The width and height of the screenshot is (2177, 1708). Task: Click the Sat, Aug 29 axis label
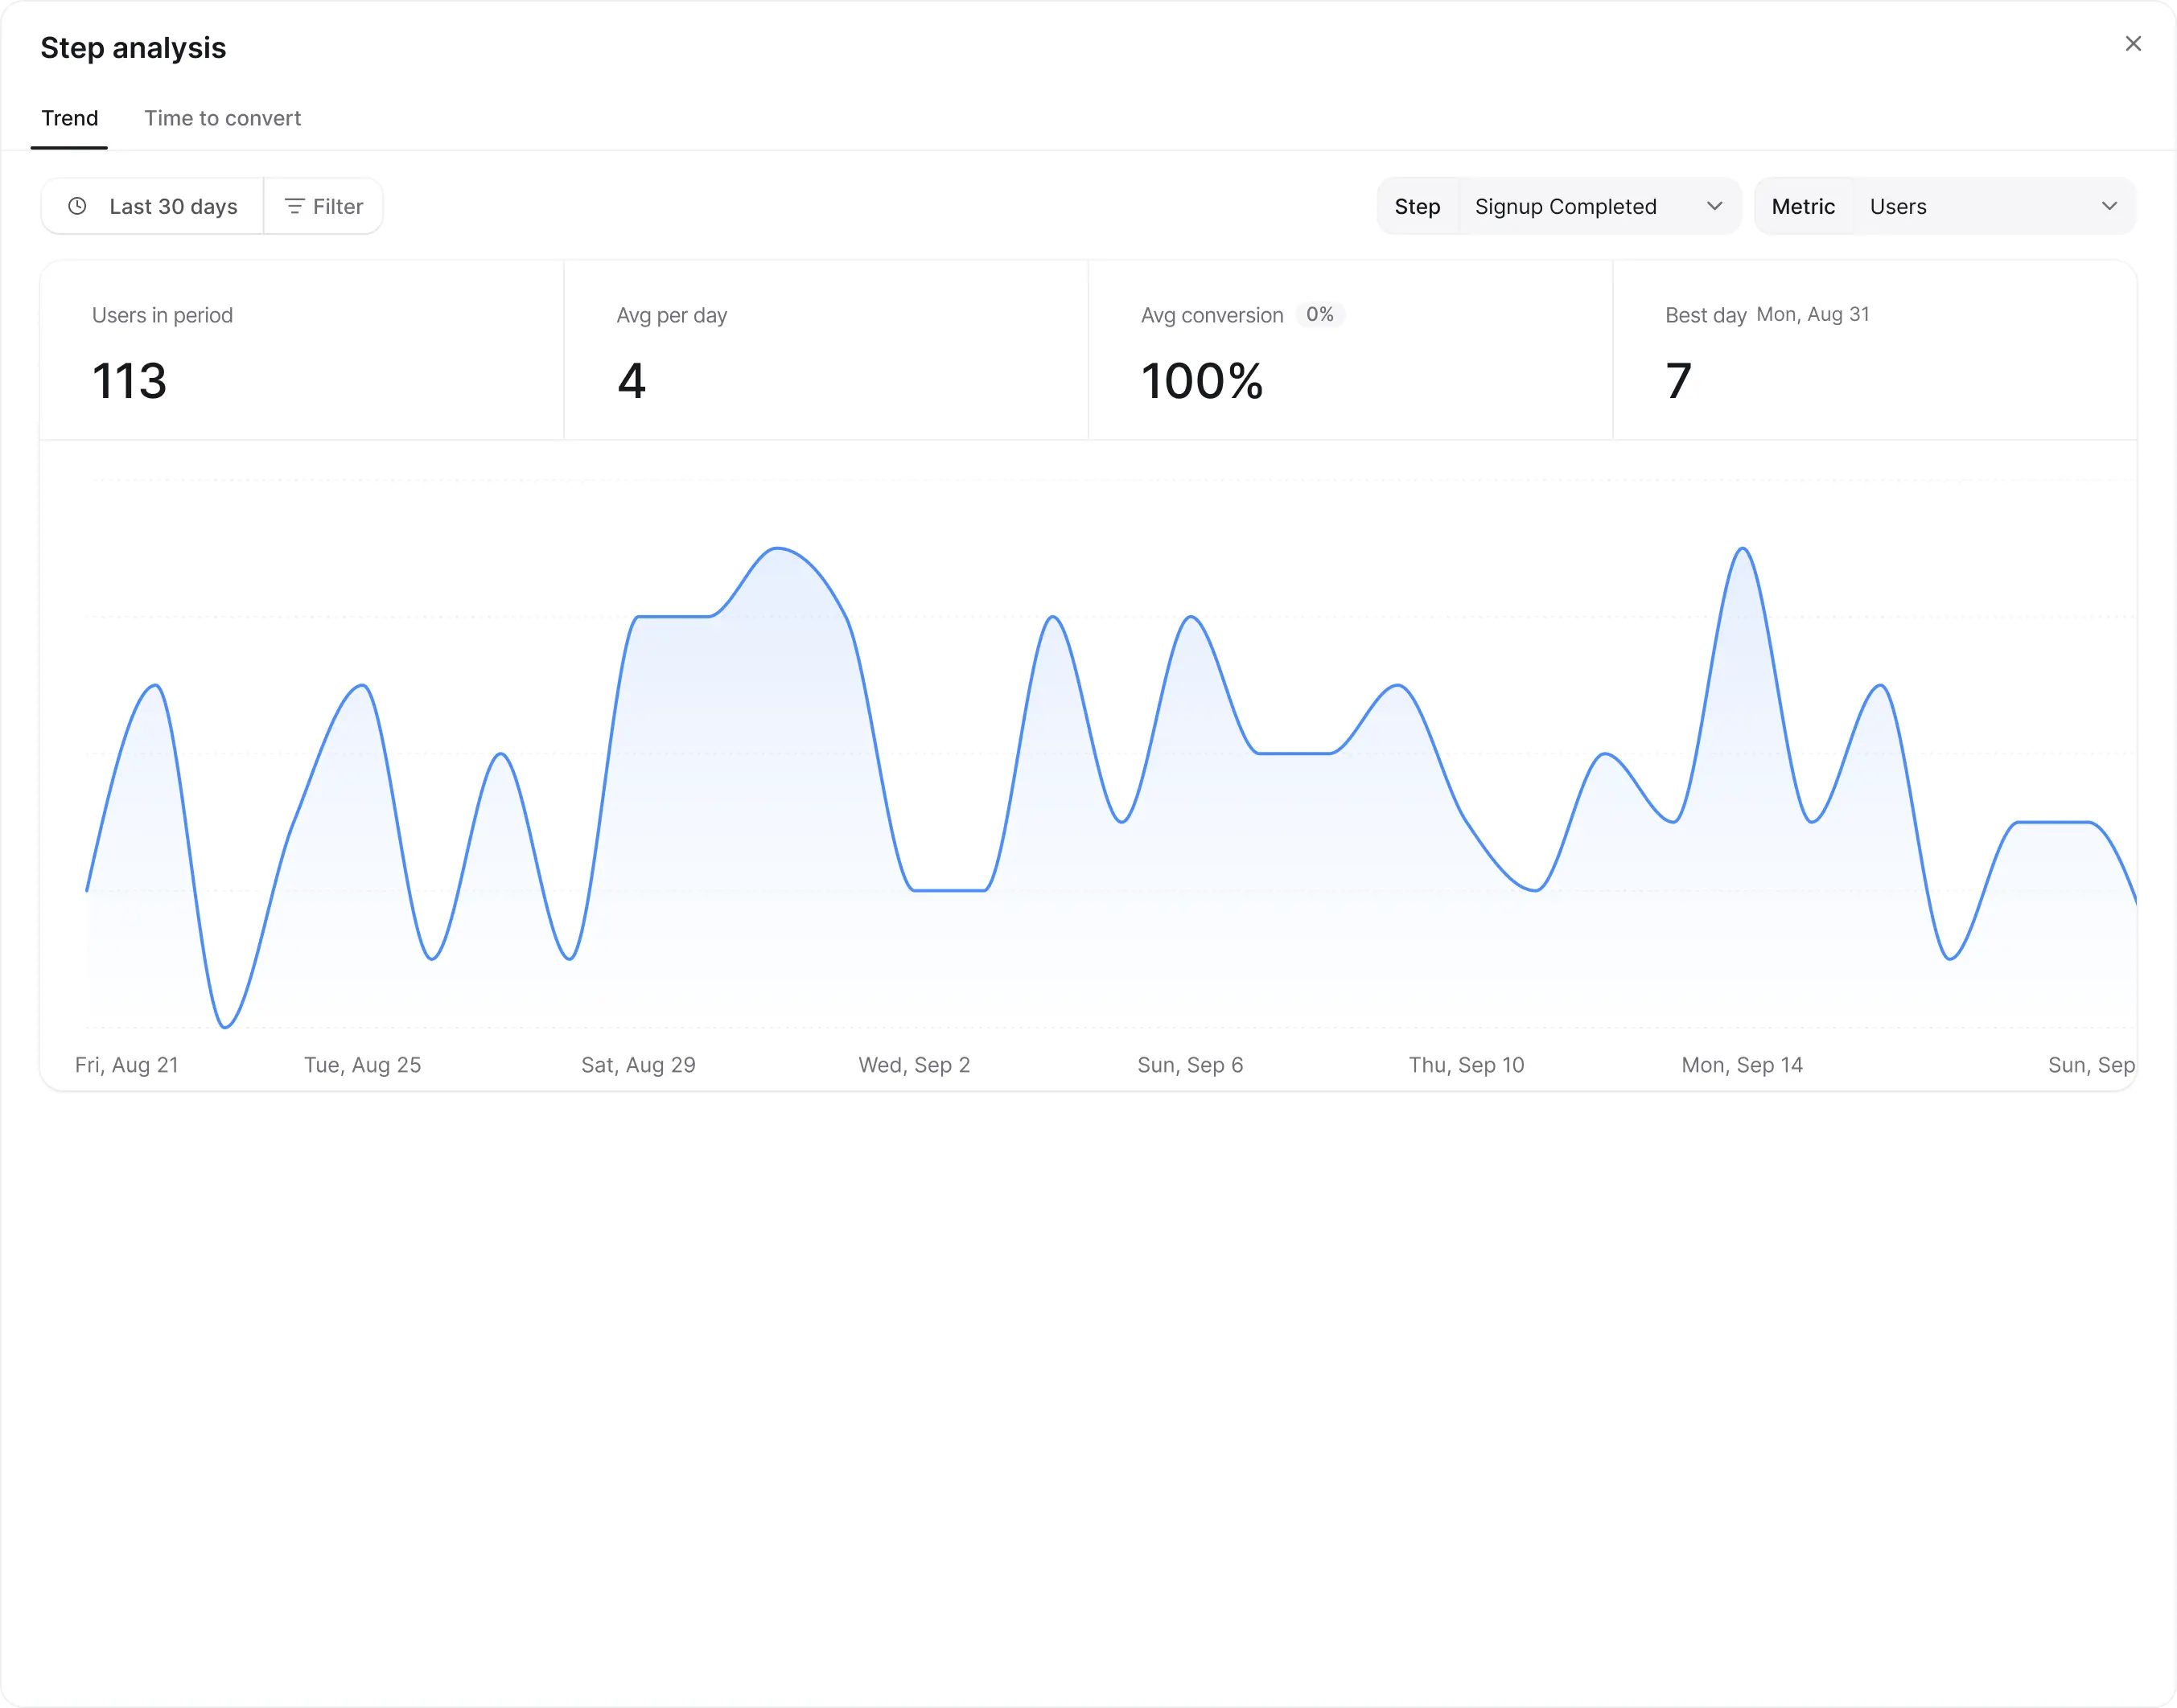pyautogui.click(x=638, y=1065)
